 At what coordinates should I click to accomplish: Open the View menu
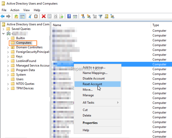(27, 10)
